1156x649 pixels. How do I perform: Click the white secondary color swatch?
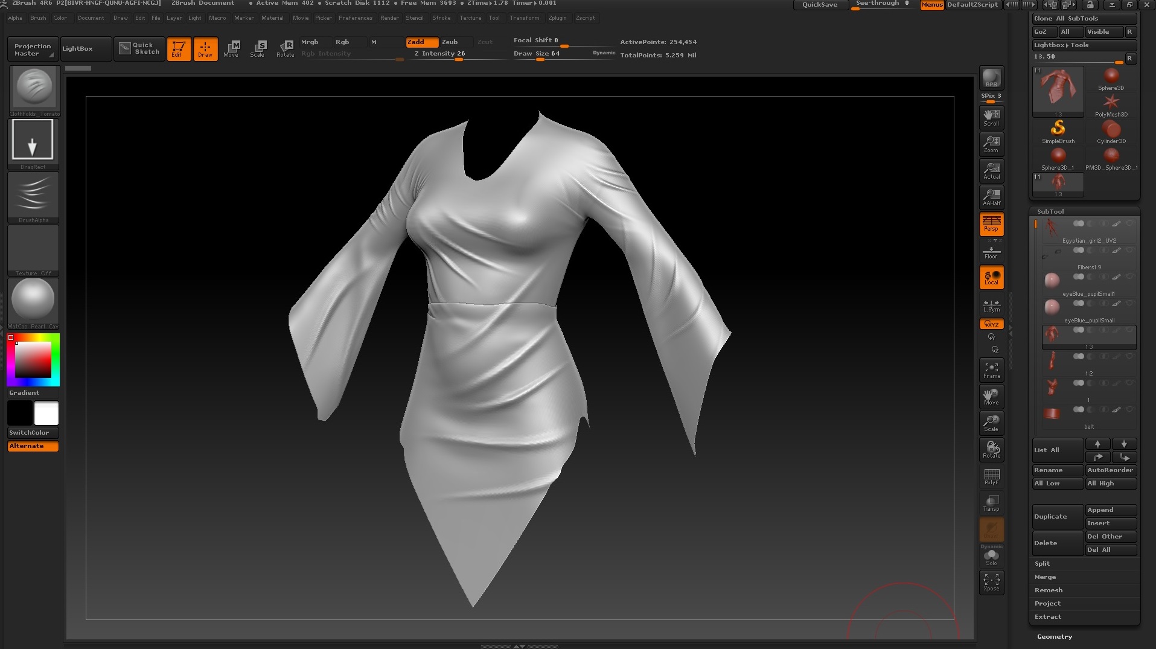46,413
